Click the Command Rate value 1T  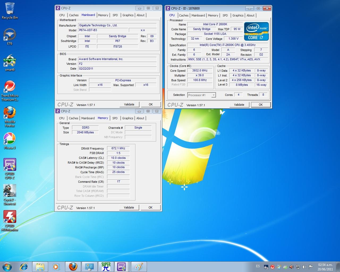(x=118, y=182)
